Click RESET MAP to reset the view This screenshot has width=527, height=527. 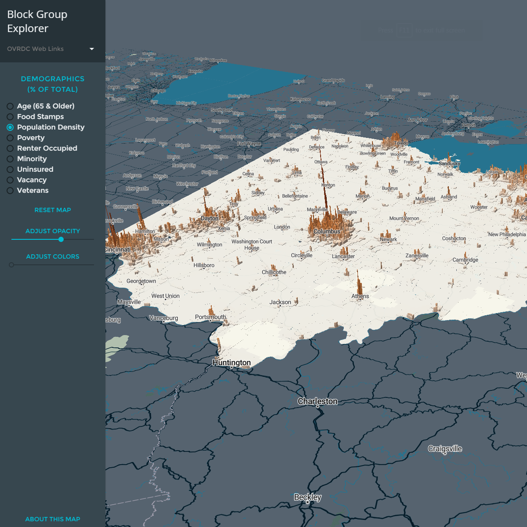52,209
